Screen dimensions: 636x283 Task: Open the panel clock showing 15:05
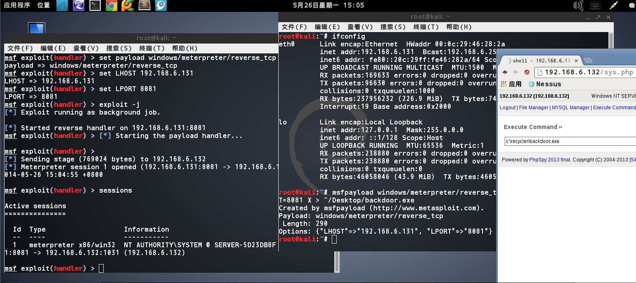[328, 5]
